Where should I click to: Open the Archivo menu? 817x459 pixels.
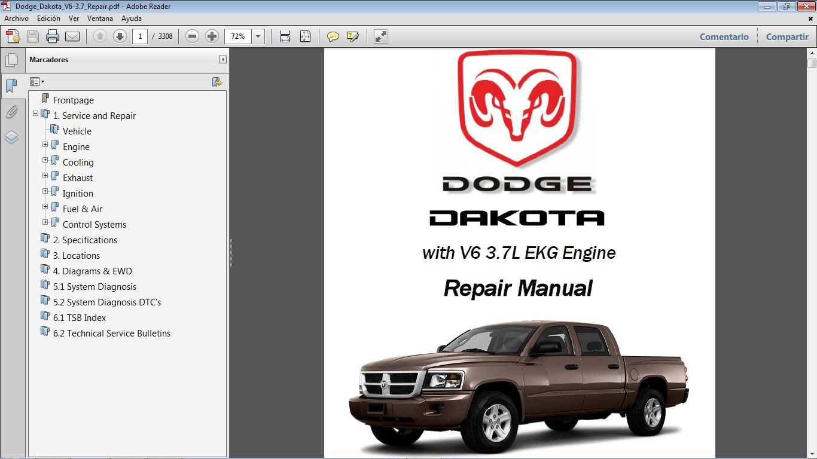[x=16, y=19]
